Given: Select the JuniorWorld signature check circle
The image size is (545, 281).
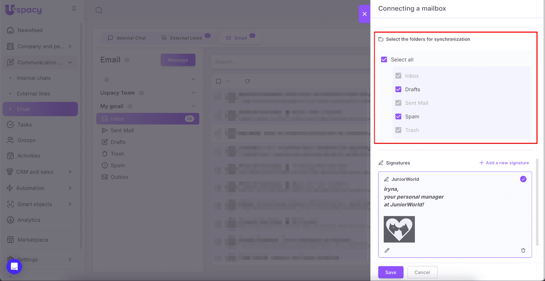Looking at the screenshot, I should pyautogui.click(x=523, y=179).
